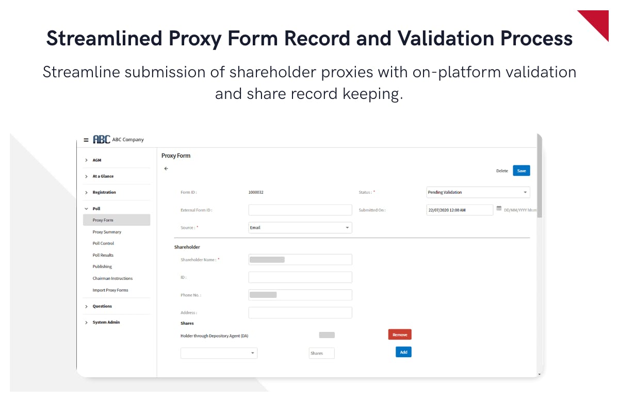Expand the At a Glance section
Viewport: 619px width, 402px height.
click(103, 176)
